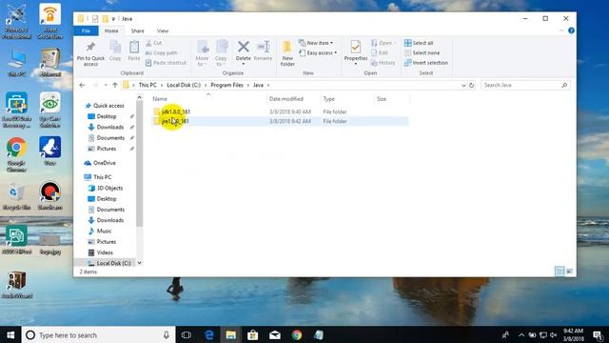Click the Paste ribbon icon
The image size is (609, 343).
(134, 50)
